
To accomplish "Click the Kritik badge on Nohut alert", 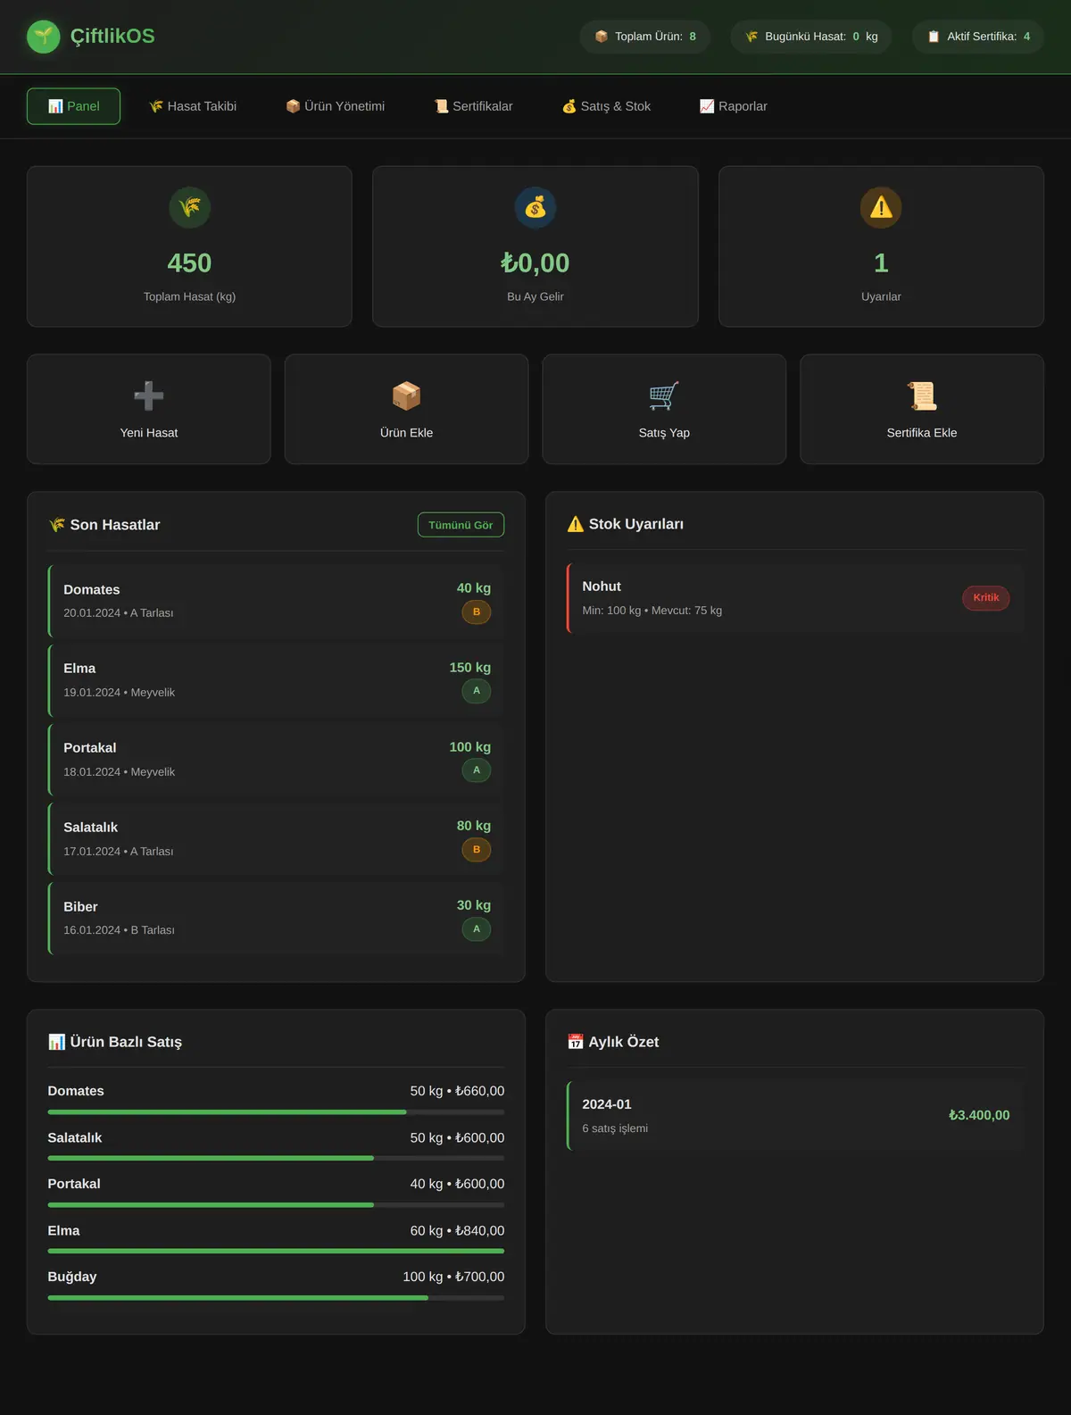I will (x=986, y=598).
